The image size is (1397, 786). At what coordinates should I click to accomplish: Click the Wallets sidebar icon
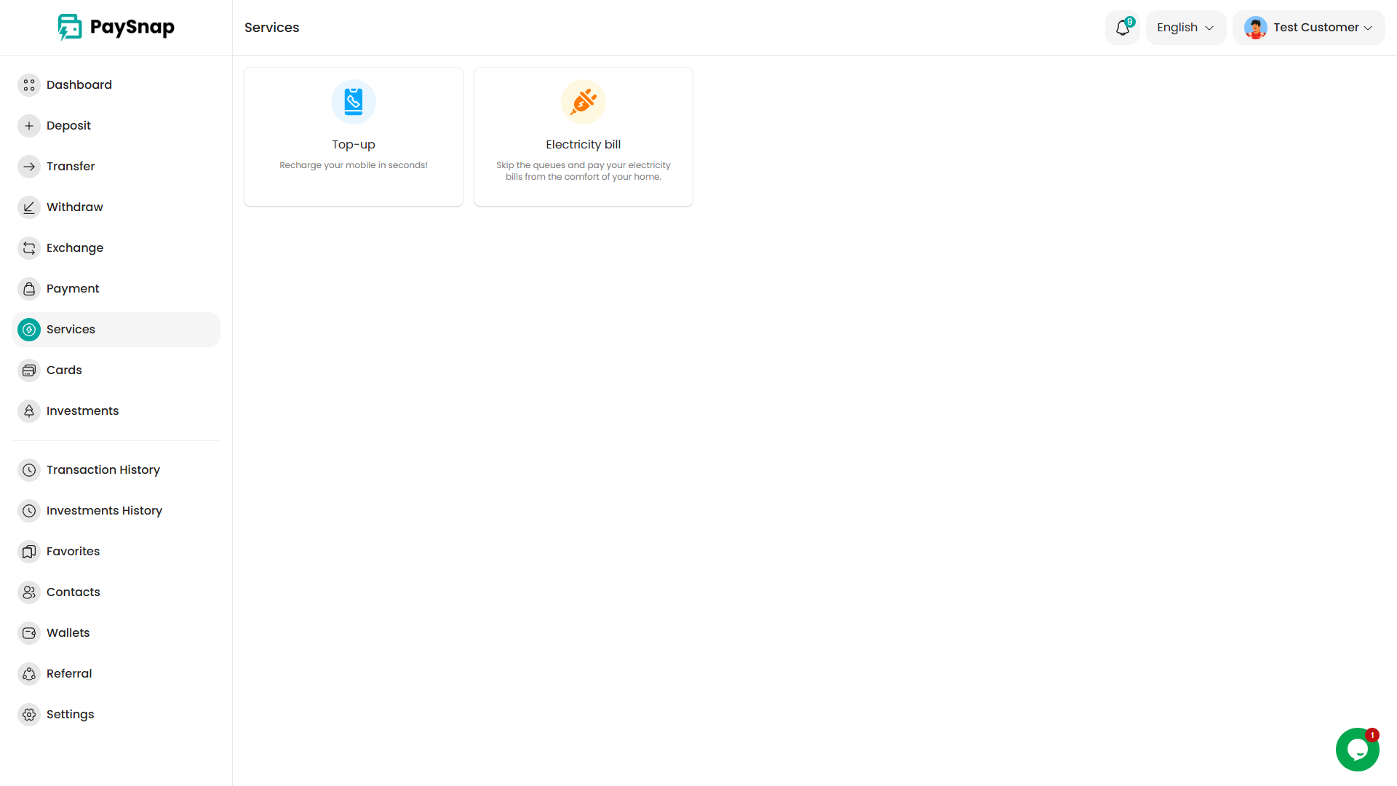tap(29, 633)
